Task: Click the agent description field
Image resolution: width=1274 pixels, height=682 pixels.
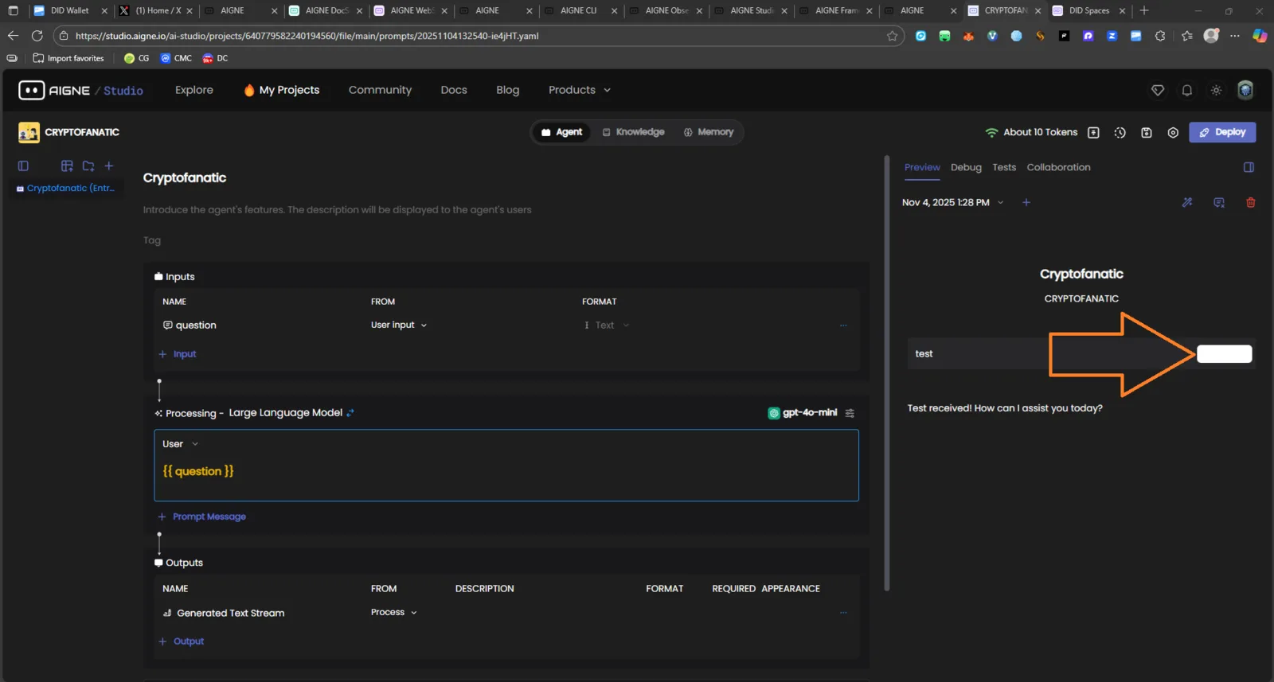Action: [338, 210]
